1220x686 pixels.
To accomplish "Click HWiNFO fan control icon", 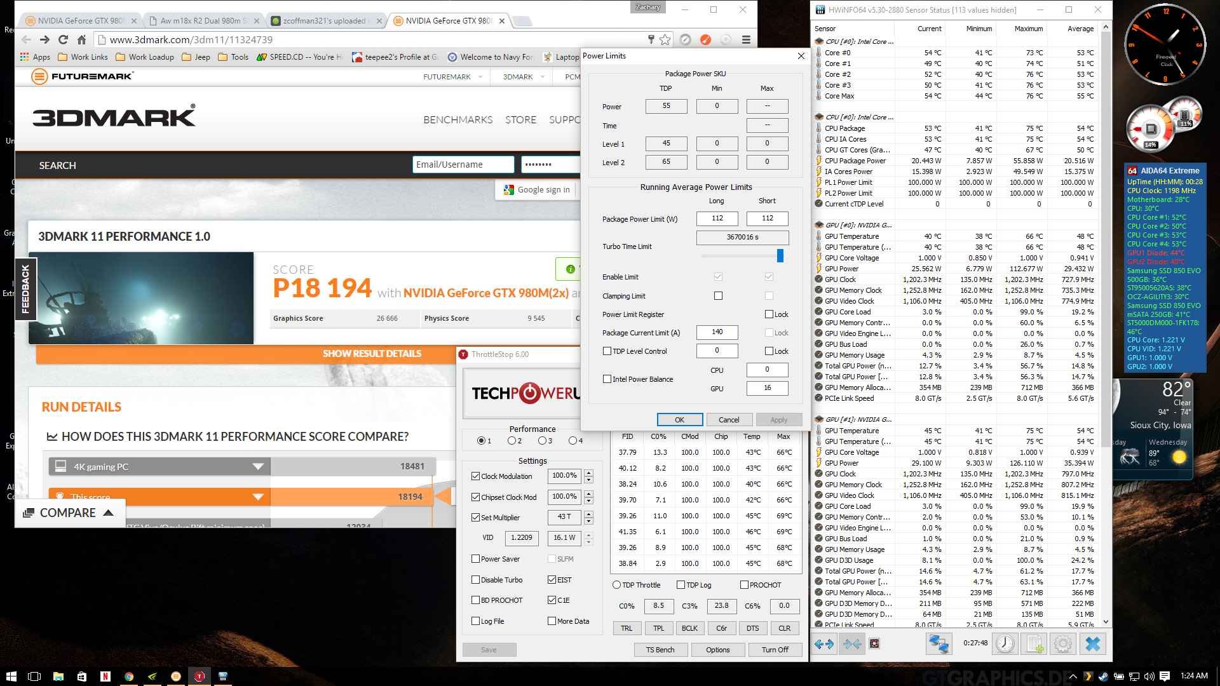I will pos(874,644).
